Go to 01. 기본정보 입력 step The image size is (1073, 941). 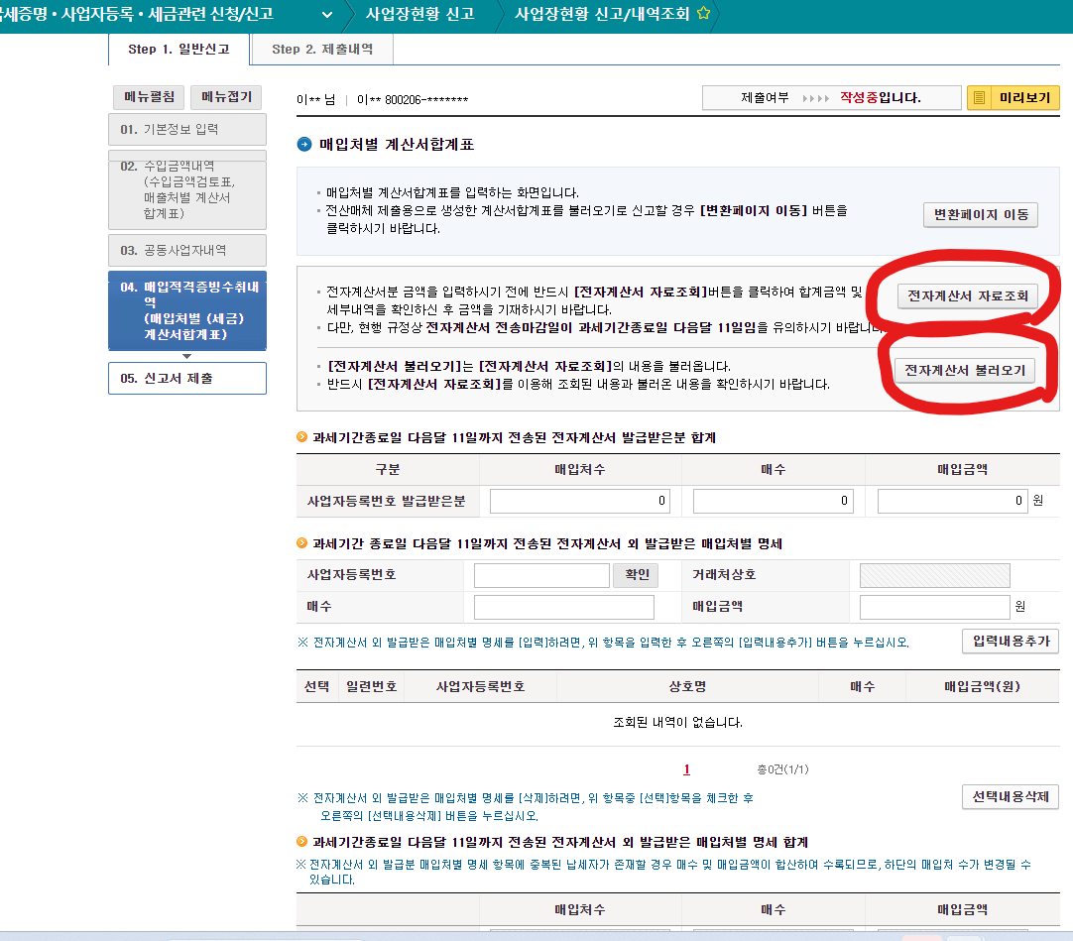186,129
